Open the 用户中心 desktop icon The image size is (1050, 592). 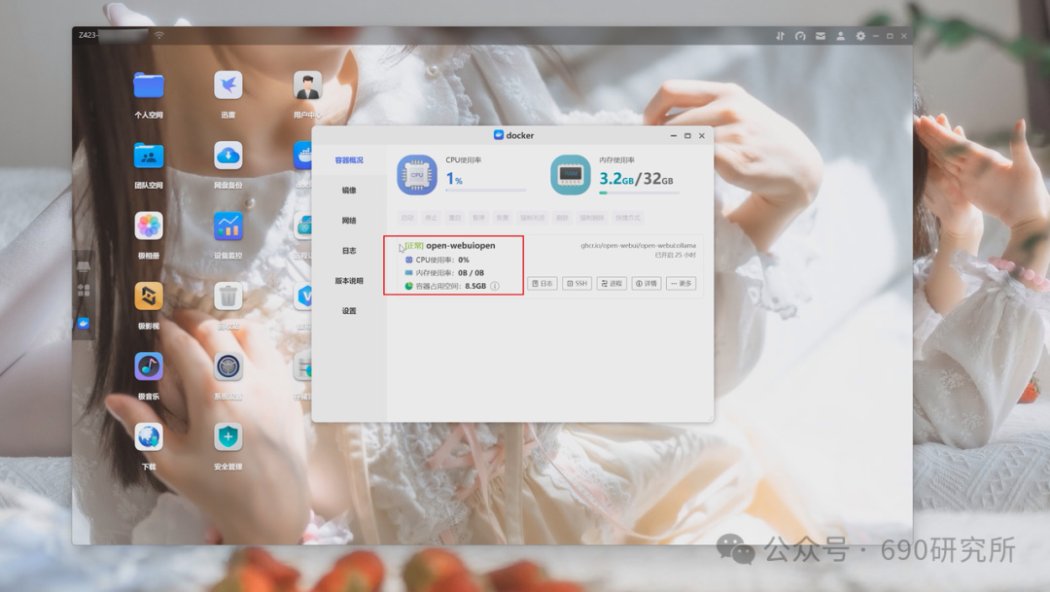pyautogui.click(x=307, y=86)
